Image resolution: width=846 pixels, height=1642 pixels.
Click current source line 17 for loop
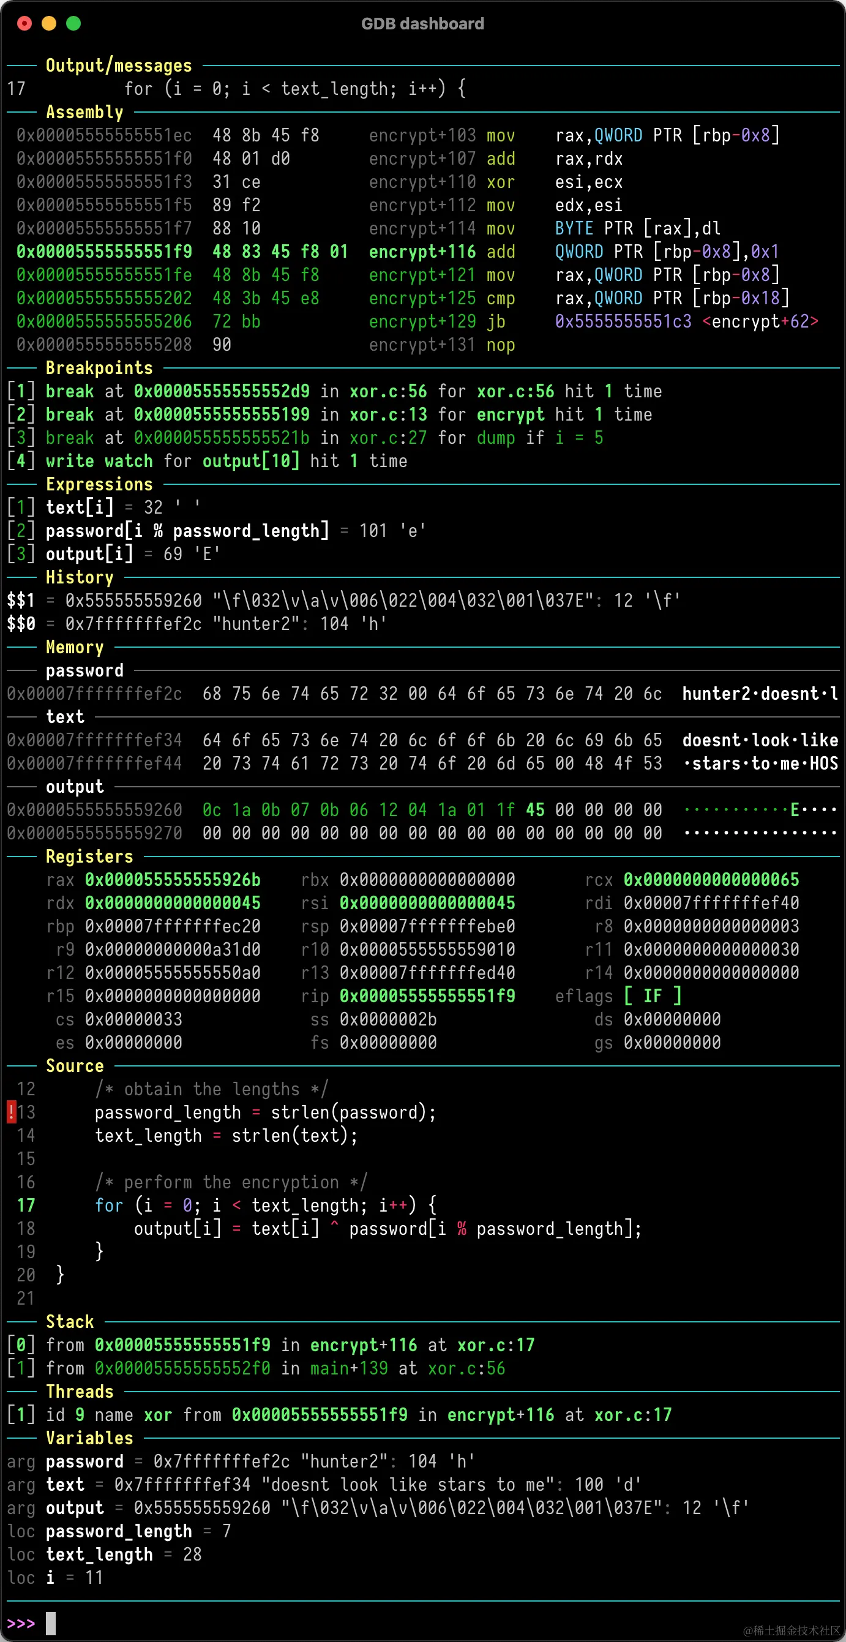[x=266, y=1205]
